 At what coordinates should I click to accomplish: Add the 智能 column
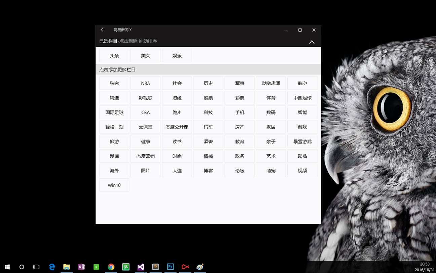click(302, 112)
